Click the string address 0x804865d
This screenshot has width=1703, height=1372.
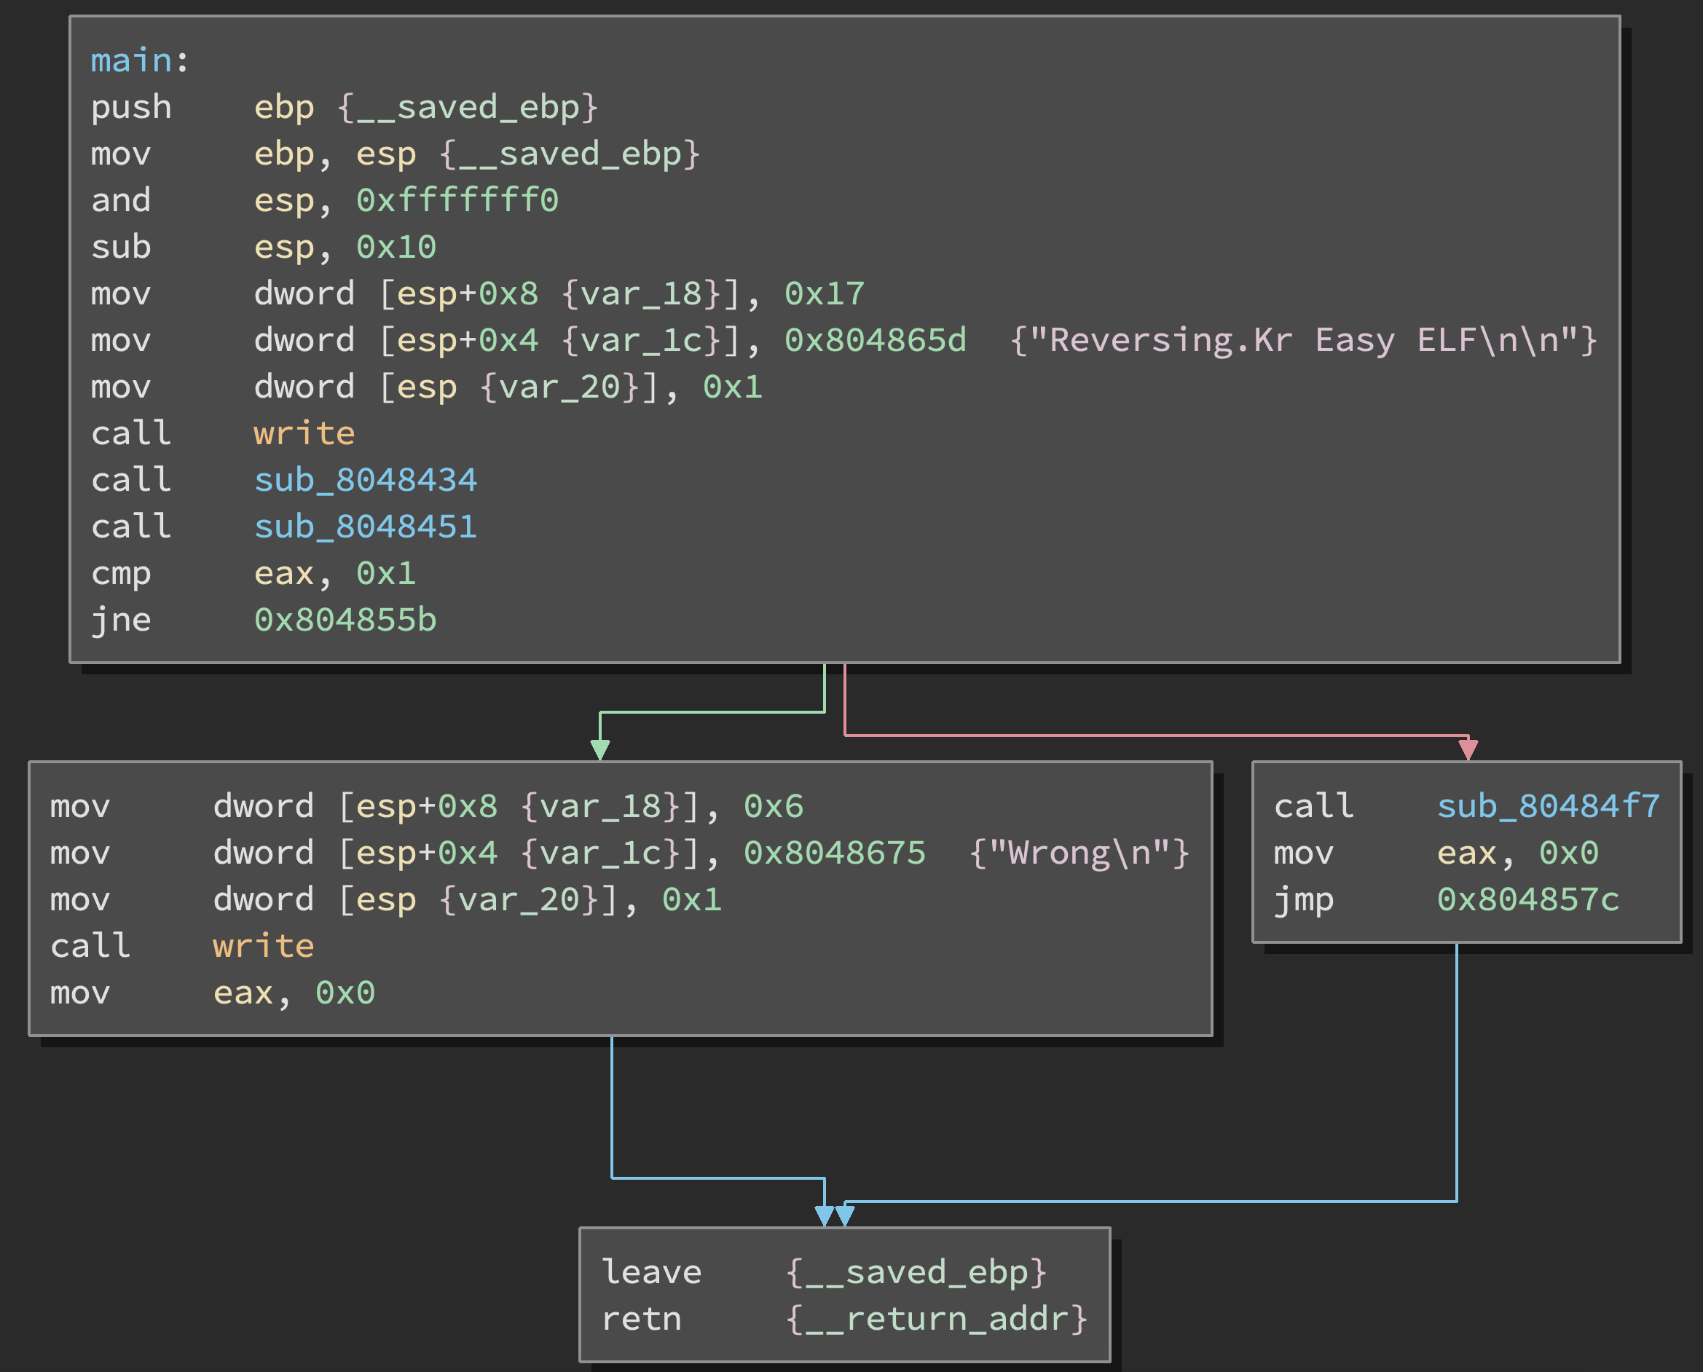point(874,340)
